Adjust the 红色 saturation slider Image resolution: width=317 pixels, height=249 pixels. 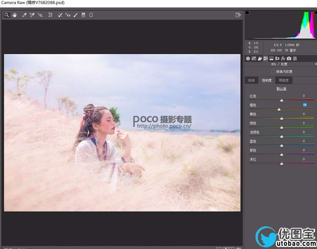click(x=282, y=100)
